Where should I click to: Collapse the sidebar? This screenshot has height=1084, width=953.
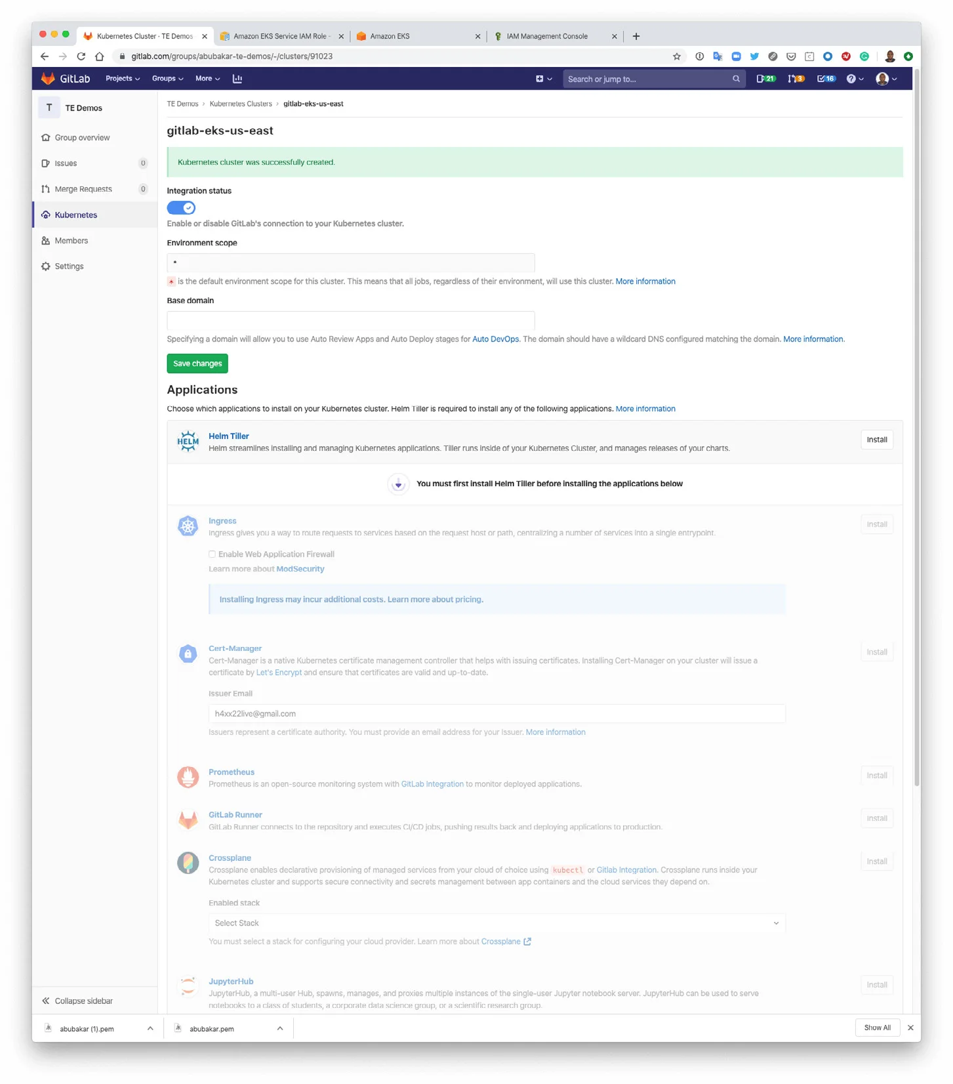point(77,1001)
